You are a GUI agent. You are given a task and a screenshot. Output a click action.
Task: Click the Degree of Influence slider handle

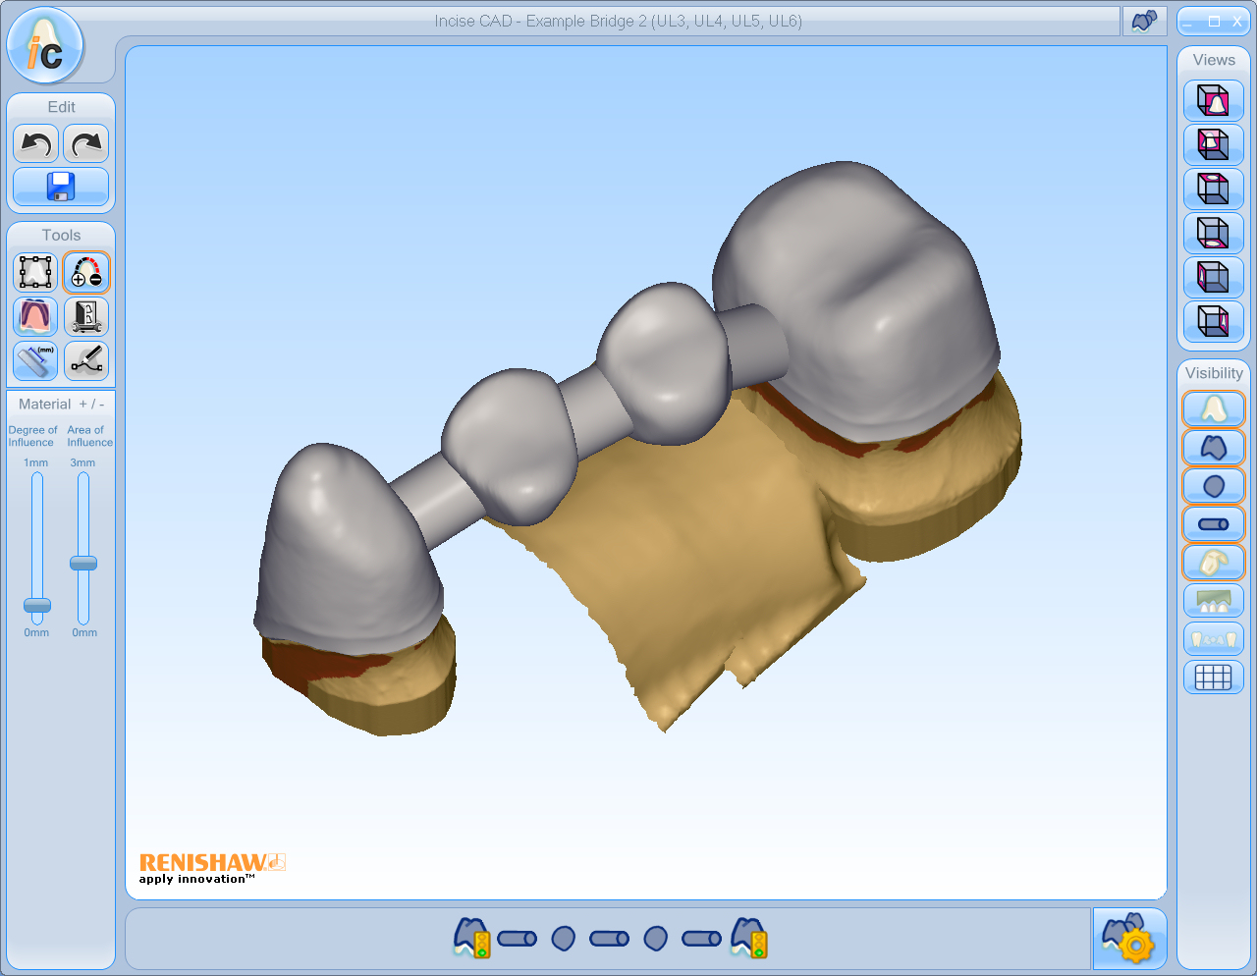point(37,605)
